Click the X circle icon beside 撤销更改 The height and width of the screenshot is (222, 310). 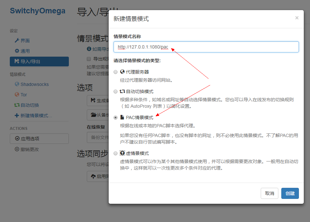pyautogui.click(x=17, y=149)
